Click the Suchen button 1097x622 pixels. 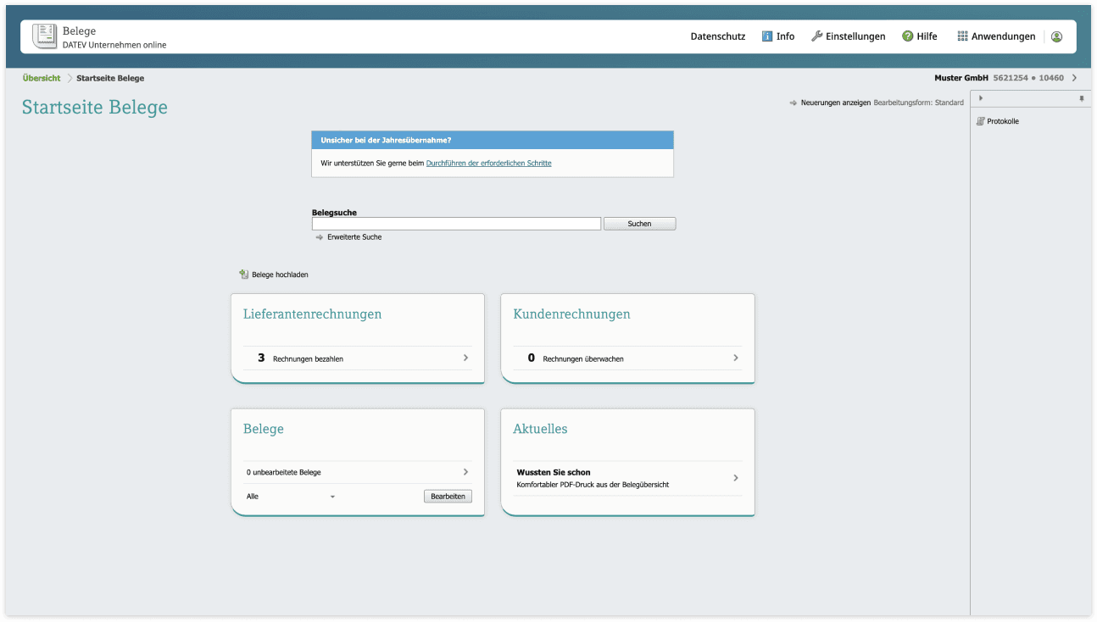point(639,223)
